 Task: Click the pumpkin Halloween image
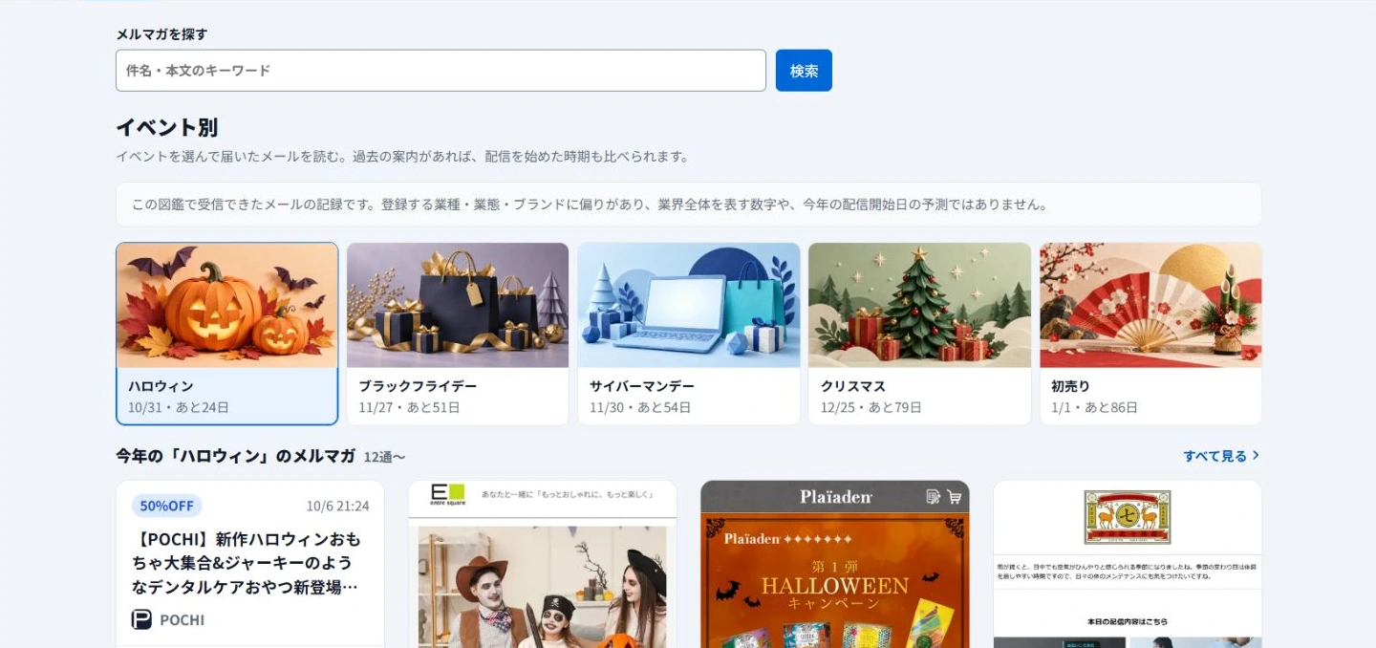coord(227,305)
